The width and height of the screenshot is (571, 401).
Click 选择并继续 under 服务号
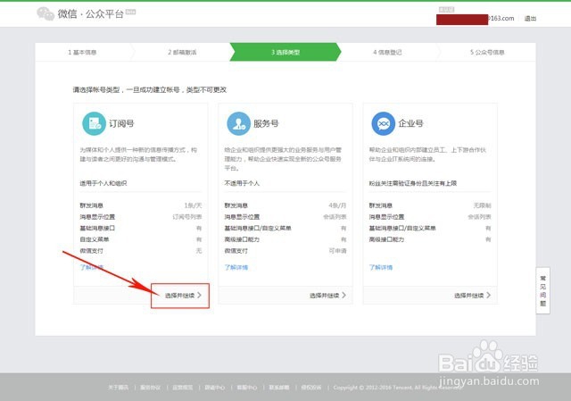click(x=325, y=296)
